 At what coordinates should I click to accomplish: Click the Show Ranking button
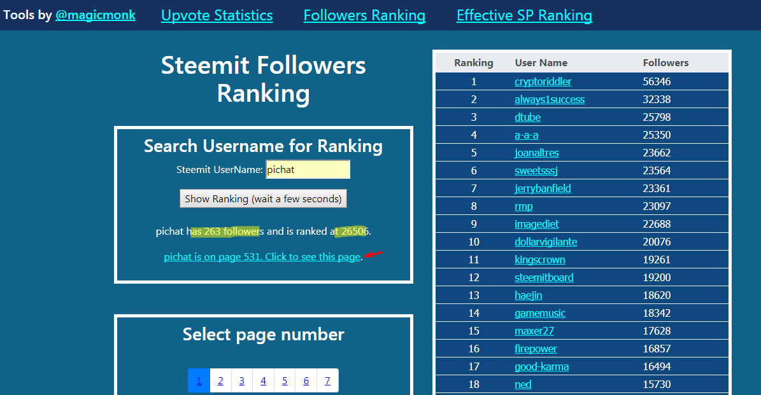pyautogui.click(x=263, y=198)
